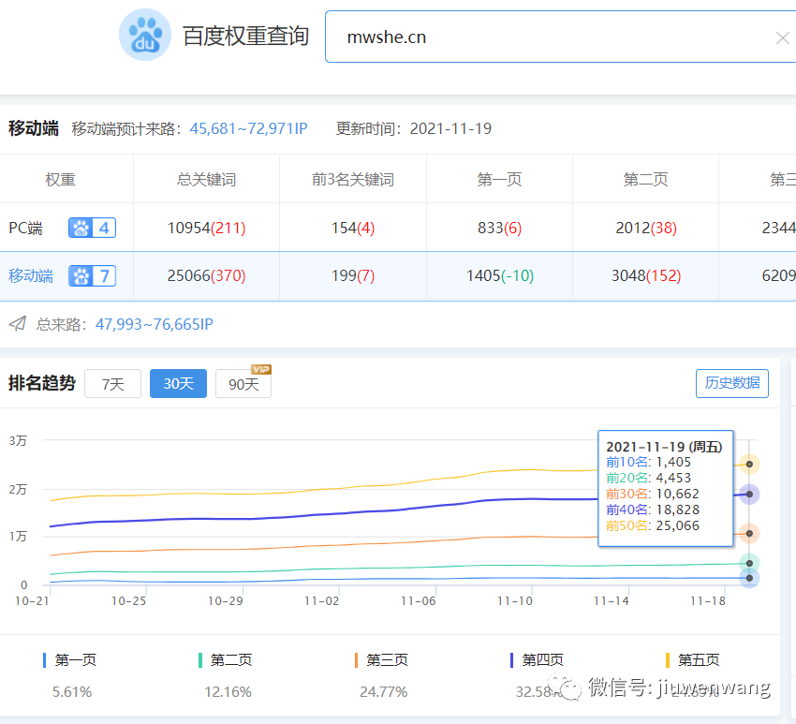Select the 90天 VIP trend tab

(243, 383)
